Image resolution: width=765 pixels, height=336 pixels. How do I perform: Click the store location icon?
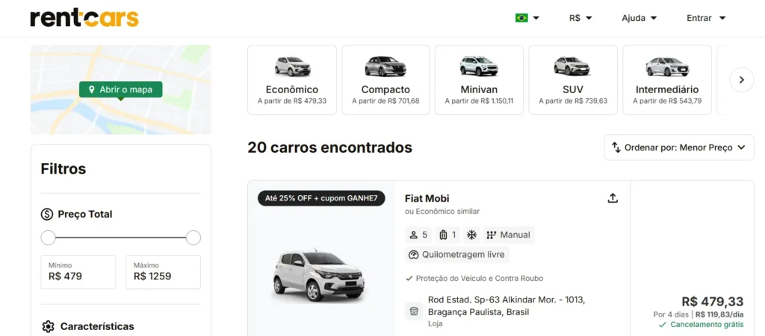point(414,311)
